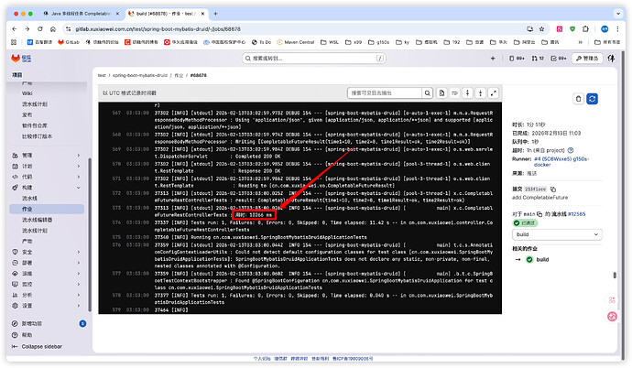This screenshot has width=632, height=368.
Task: Expand the 部署 sidebar section
Action: pos(47,263)
